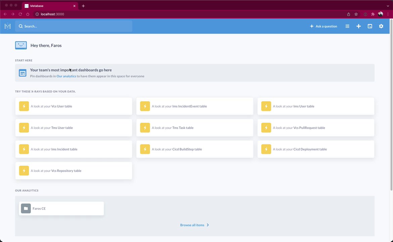Click the page vertical scrollbar

tap(391, 105)
